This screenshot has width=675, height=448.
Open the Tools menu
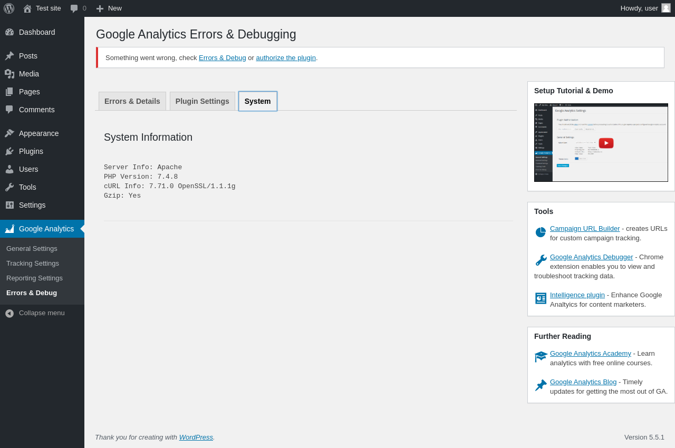pos(42,187)
